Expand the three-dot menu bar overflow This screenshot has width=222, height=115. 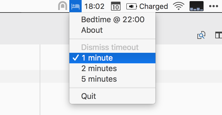pyautogui.click(x=213, y=6)
